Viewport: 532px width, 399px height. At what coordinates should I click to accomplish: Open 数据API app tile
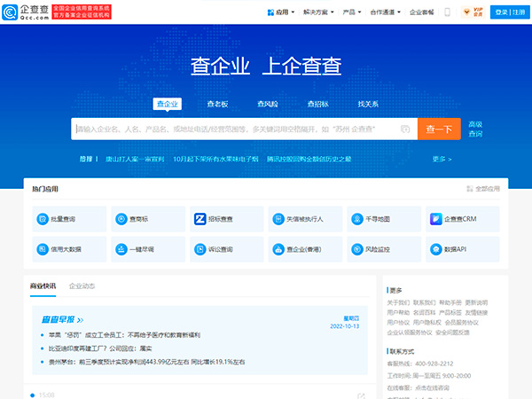coord(463,249)
